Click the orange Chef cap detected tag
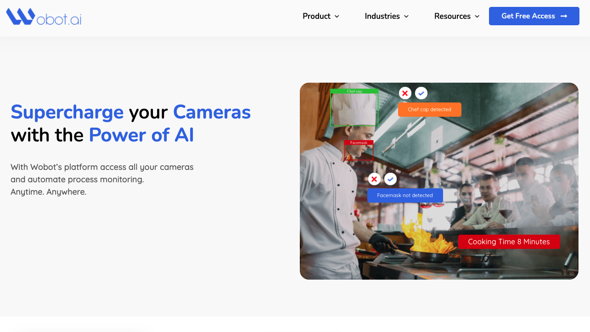This screenshot has width=590, height=332. coord(429,109)
